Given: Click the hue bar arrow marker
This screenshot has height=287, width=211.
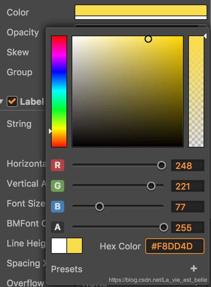Looking at the screenshot, I should click(50, 131).
